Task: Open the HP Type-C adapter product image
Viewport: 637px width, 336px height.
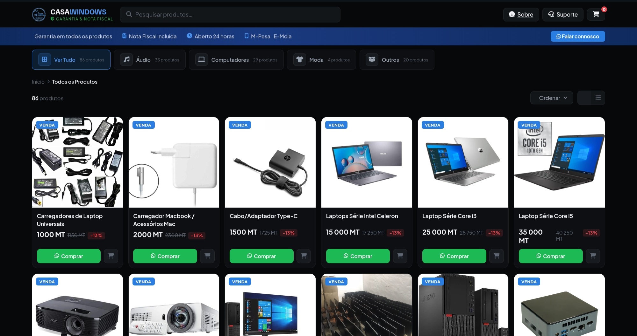Action: (270, 162)
